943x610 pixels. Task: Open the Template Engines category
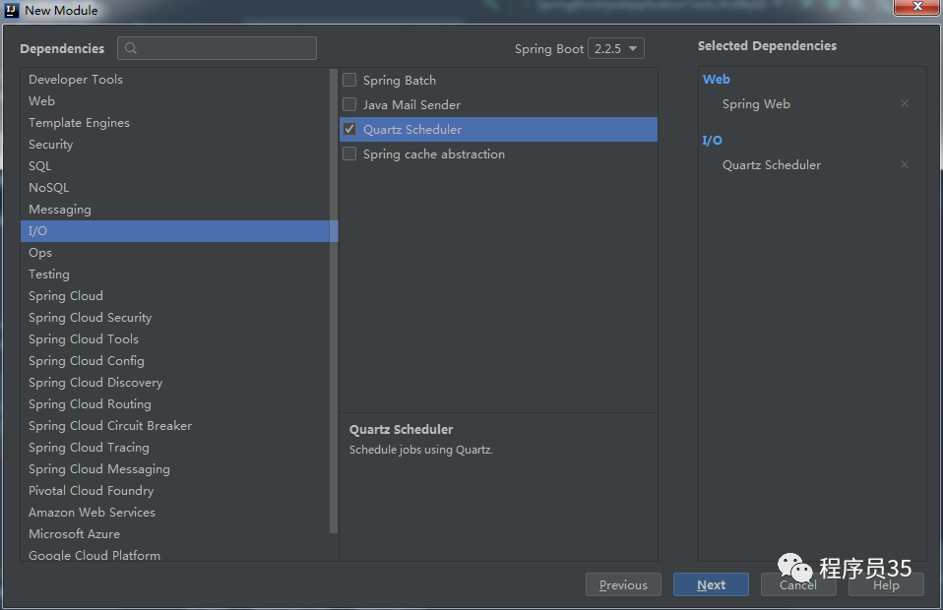[x=175, y=123]
